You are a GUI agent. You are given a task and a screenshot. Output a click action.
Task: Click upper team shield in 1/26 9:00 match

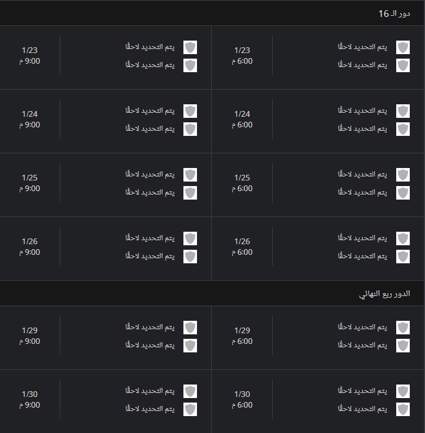coord(190,238)
